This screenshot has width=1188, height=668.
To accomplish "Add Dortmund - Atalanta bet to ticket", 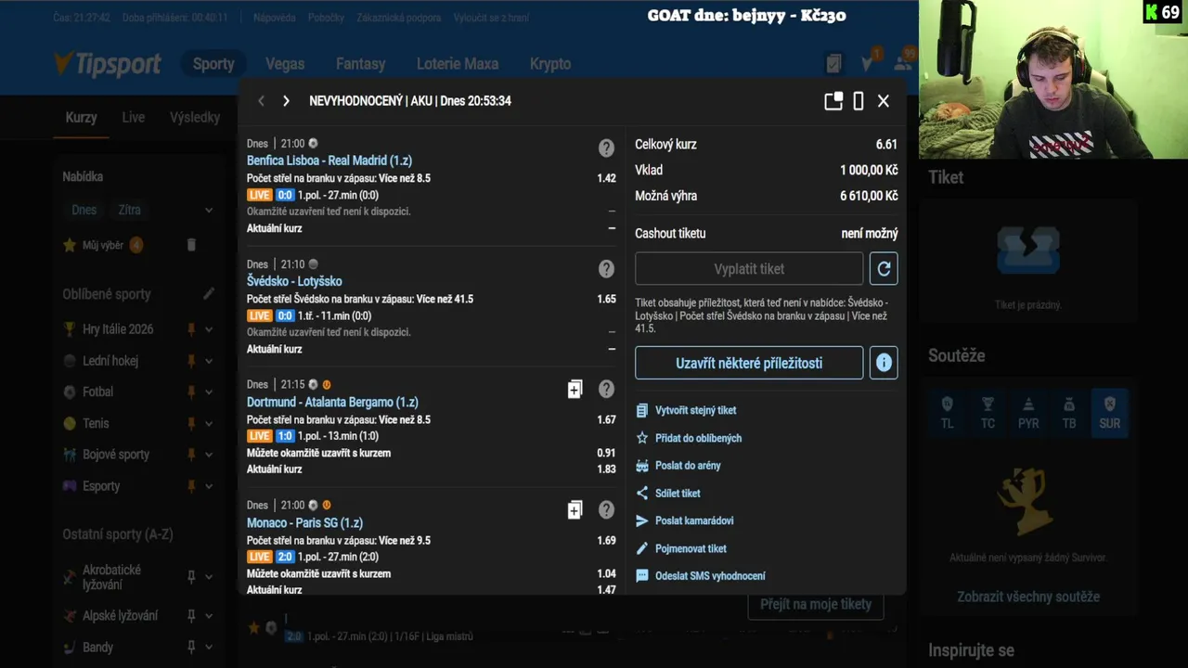I will point(575,390).
